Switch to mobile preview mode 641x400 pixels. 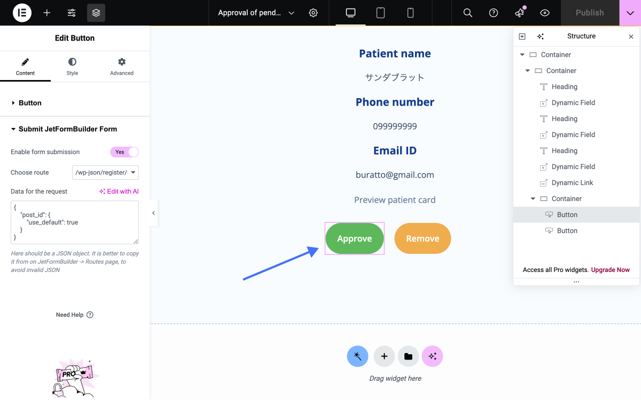[410, 12]
